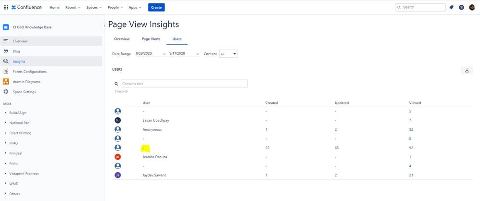This screenshot has width=480, height=201.
Task: Switch to the Page Views tab
Action: click(x=151, y=39)
